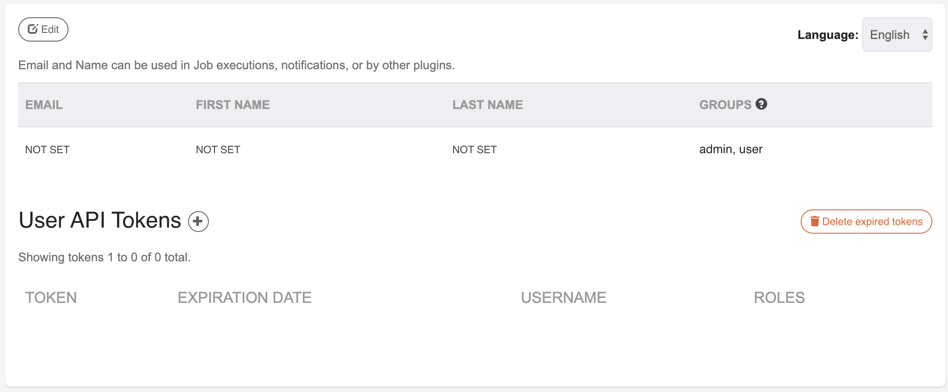
Task: Click the trash-can symbol on the orange button
Action: pyautogui.click(x=815, y=221)
